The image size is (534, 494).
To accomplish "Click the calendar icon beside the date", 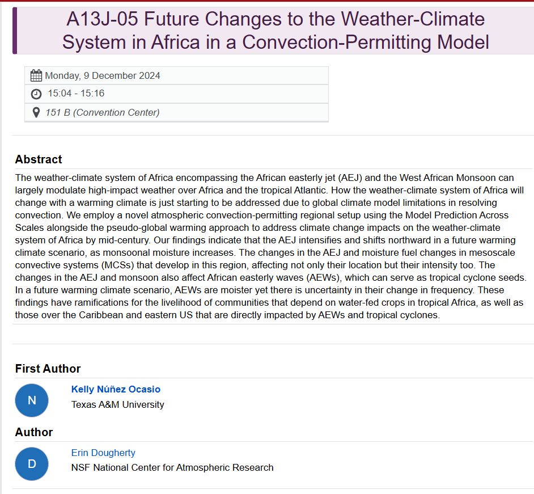I will [x=36, y=75].
